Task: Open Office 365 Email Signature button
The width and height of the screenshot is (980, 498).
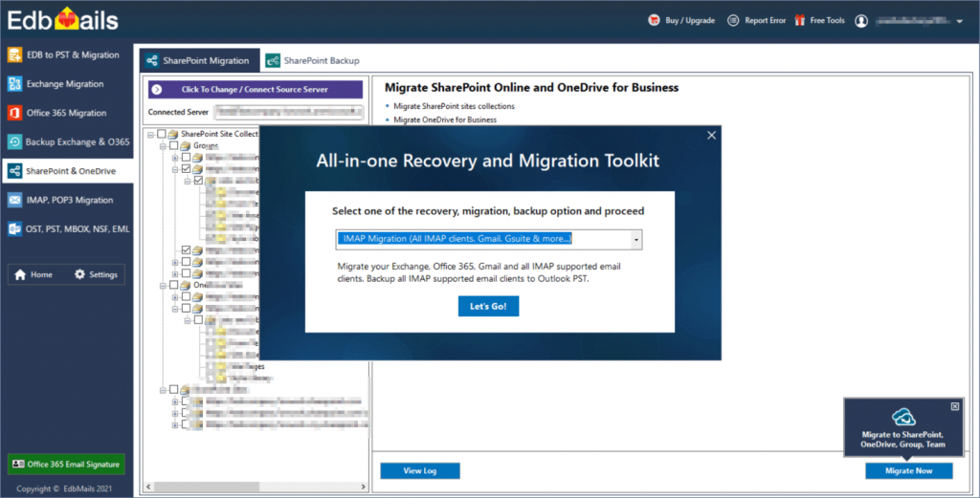Action: 66,465
